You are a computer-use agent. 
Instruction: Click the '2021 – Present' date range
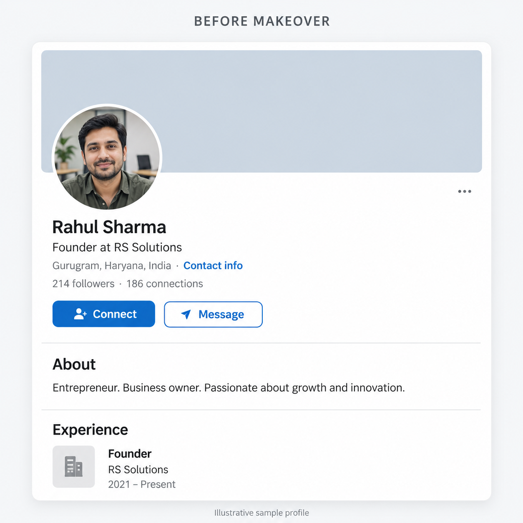point(142,484)
